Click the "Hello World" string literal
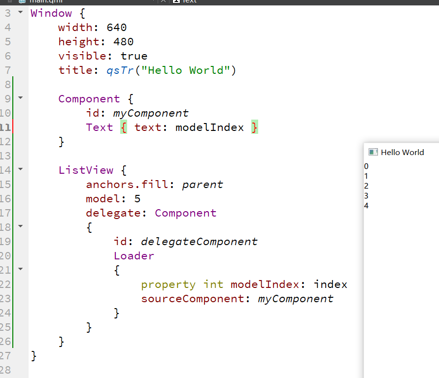 click(185, 70)
